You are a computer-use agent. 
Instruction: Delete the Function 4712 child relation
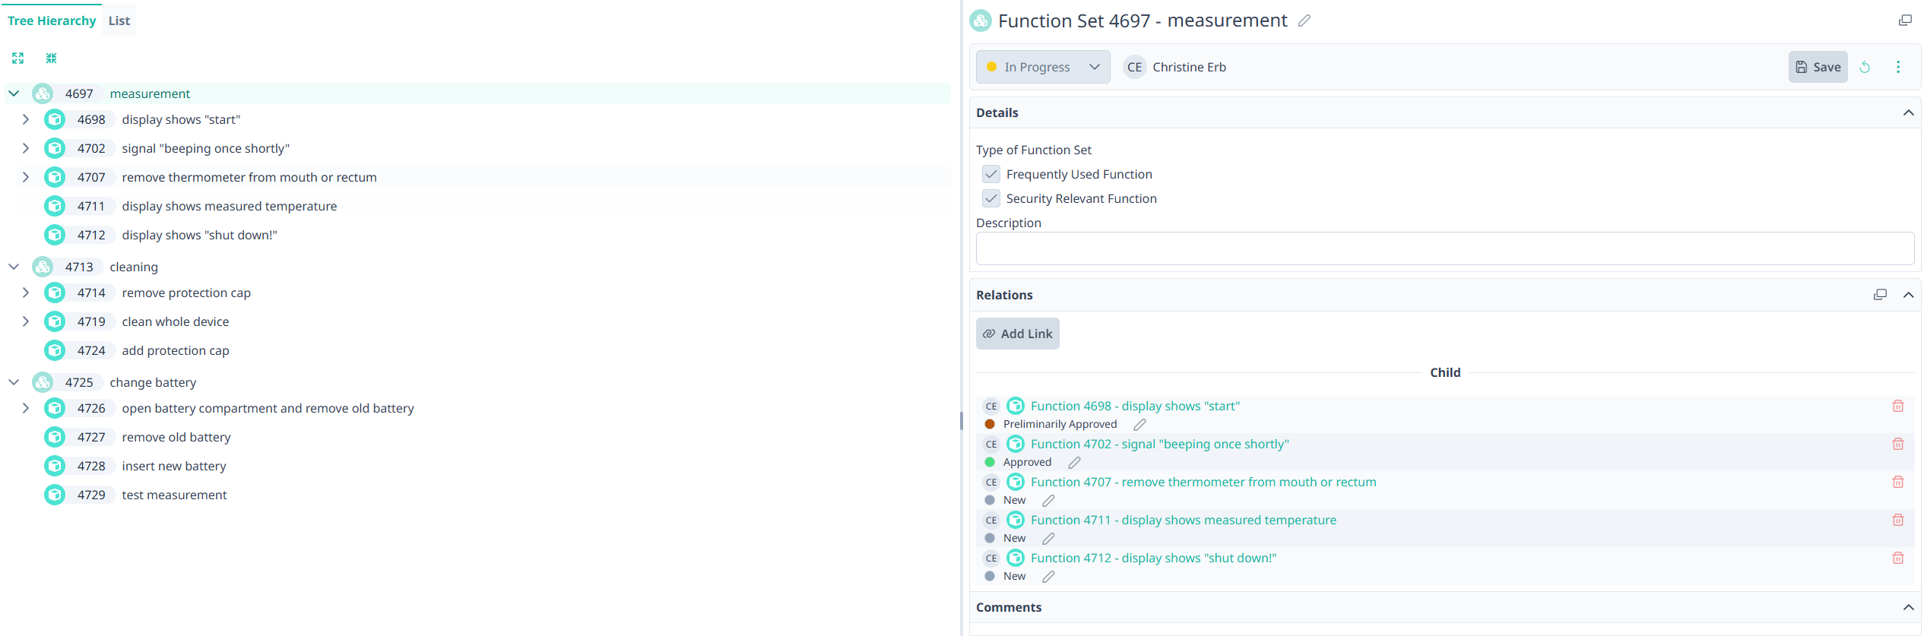click(x=1898, y=558)
